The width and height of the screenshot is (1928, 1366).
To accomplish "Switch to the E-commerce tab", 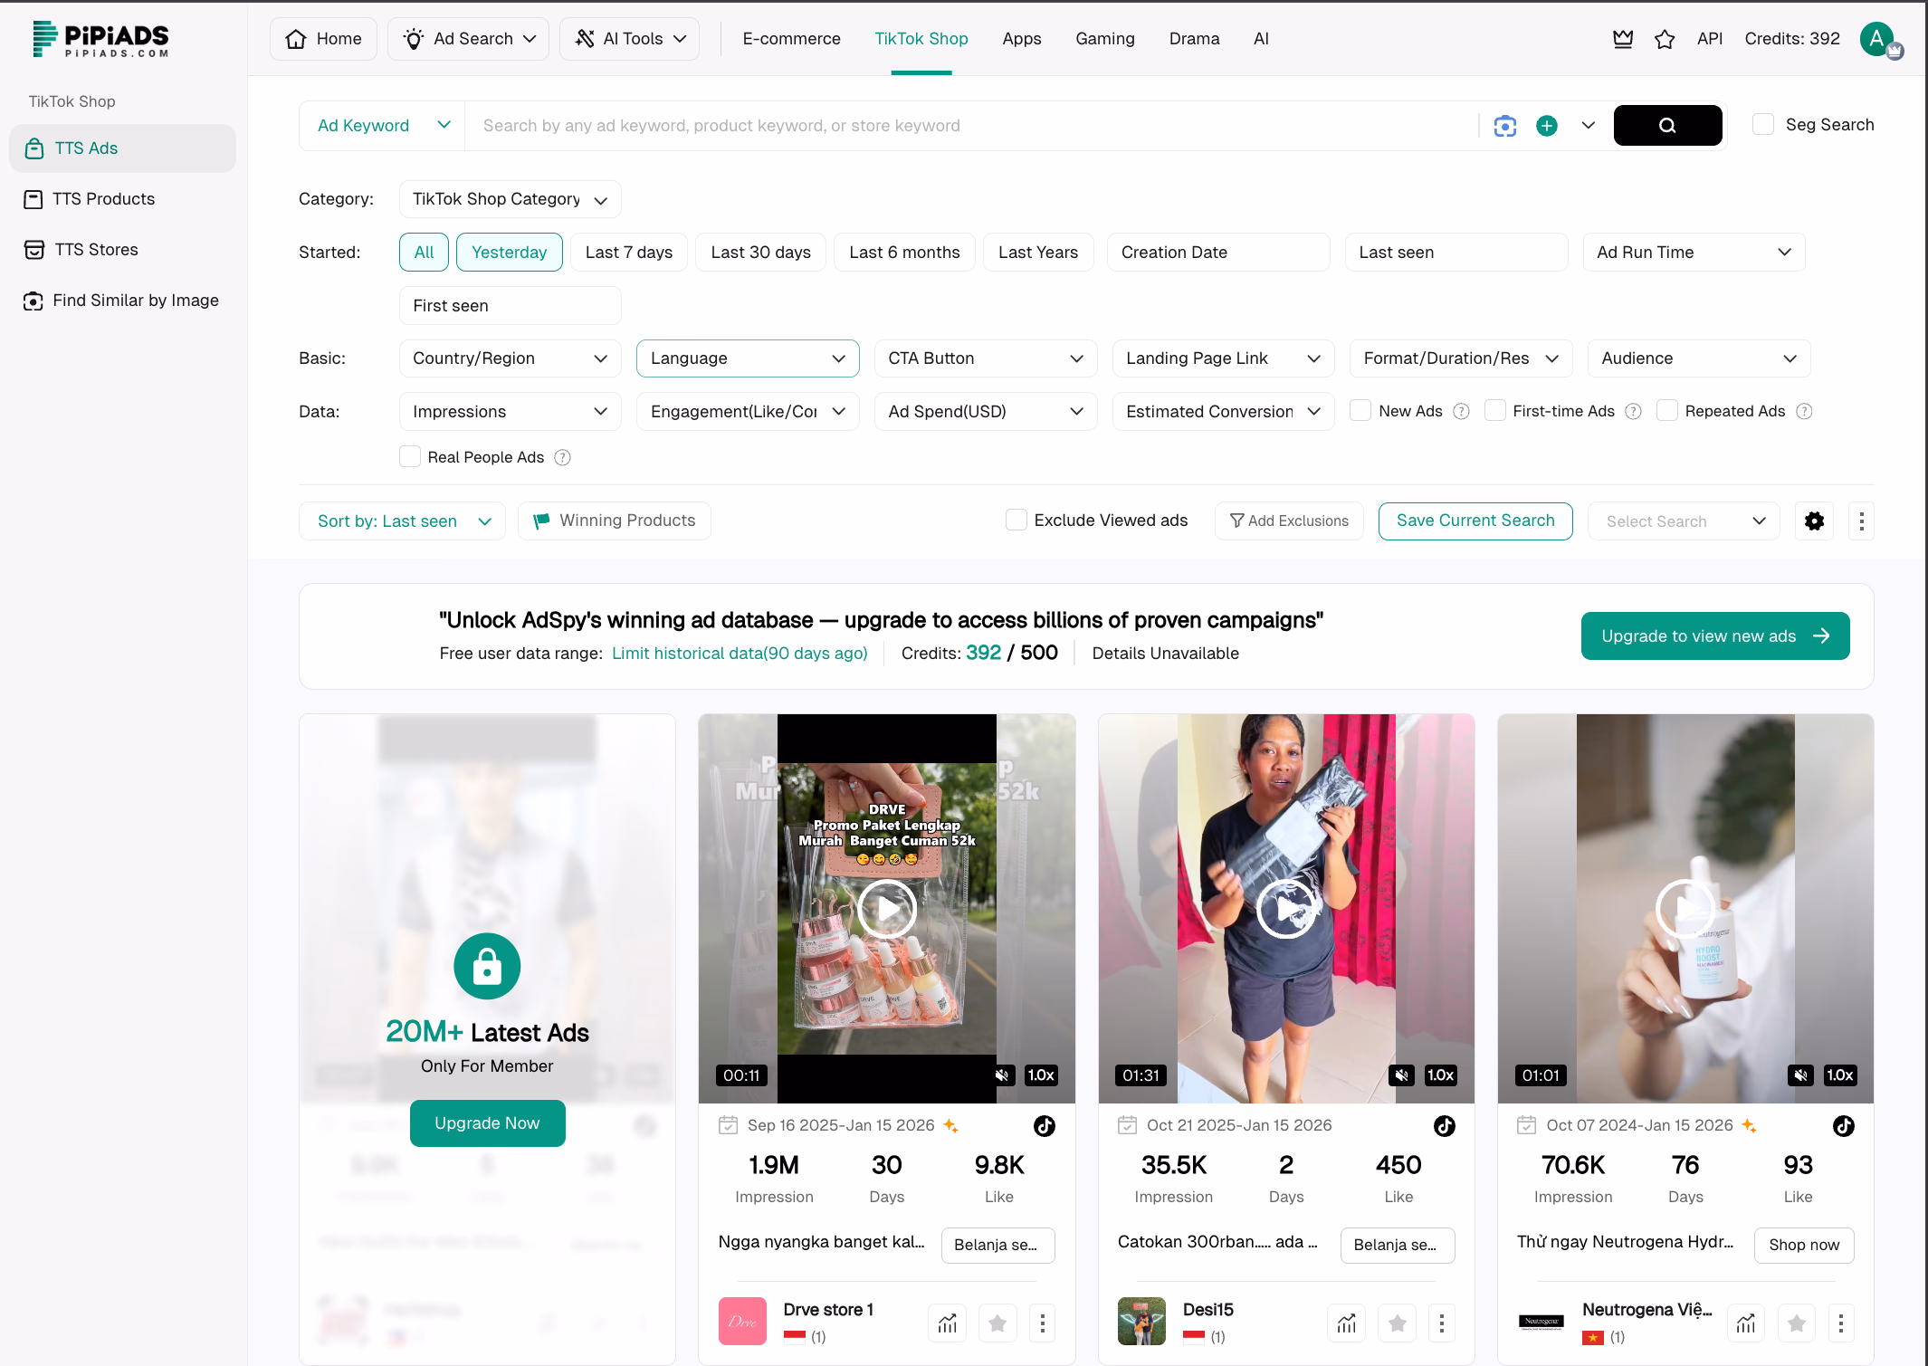I will (791, 38).
